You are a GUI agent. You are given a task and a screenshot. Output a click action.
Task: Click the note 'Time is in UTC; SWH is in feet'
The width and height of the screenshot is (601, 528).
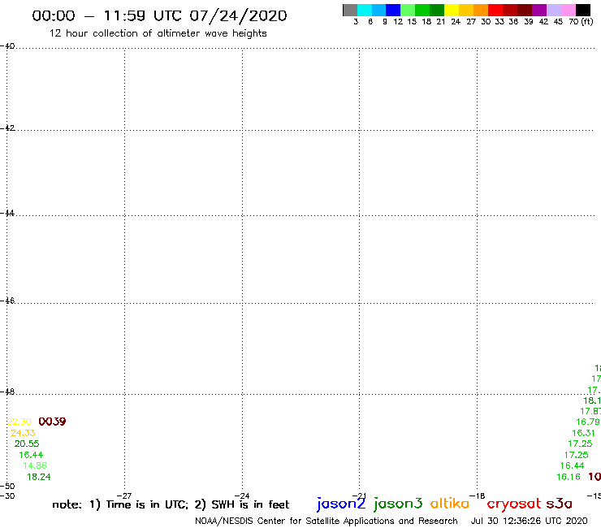point(171,504)
